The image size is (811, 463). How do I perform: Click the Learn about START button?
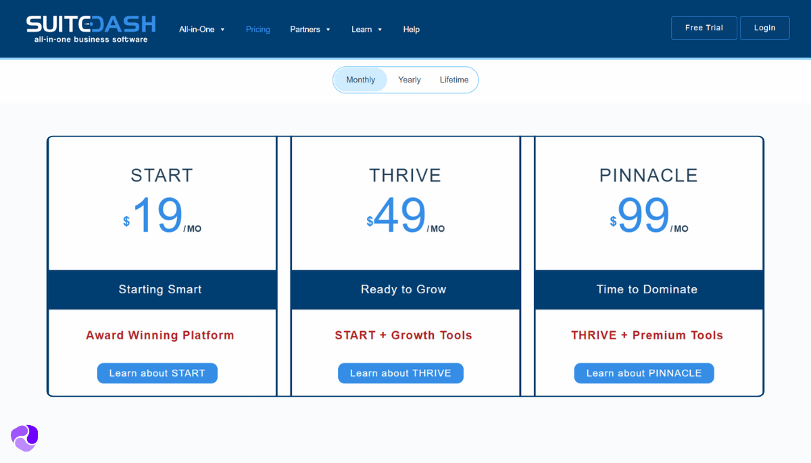[x=157, y=373]
